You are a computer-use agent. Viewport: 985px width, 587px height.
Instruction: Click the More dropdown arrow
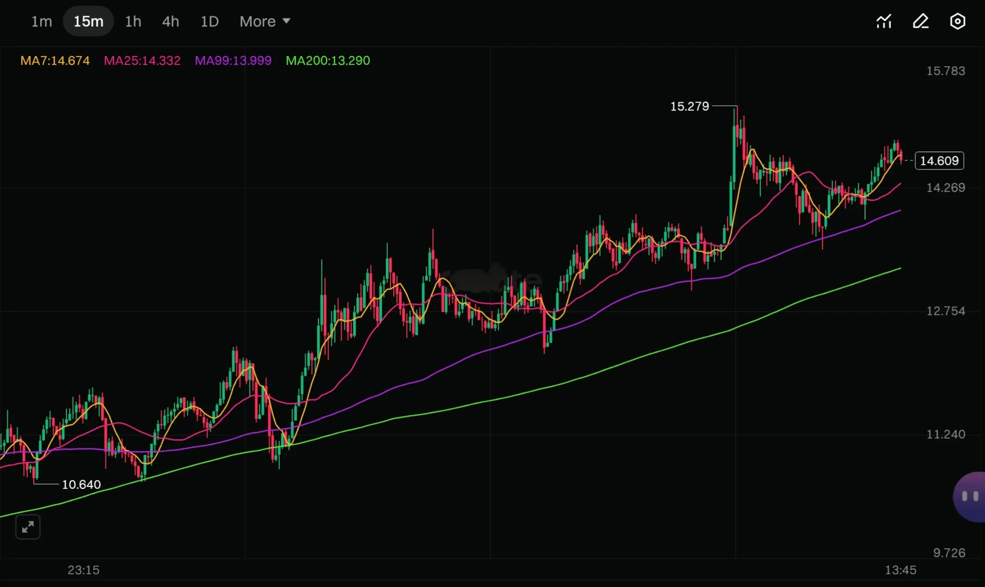point(287,20)
